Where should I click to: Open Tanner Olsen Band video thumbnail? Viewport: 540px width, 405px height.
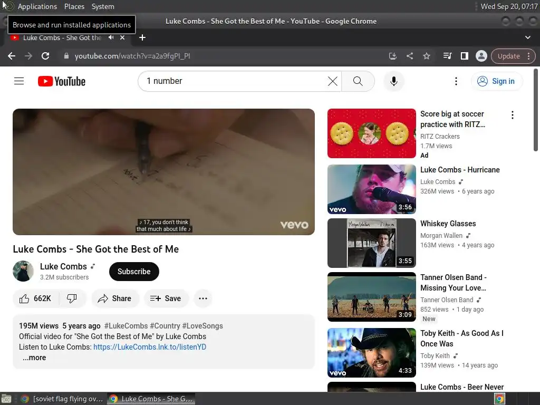click(x=372, y=297)
